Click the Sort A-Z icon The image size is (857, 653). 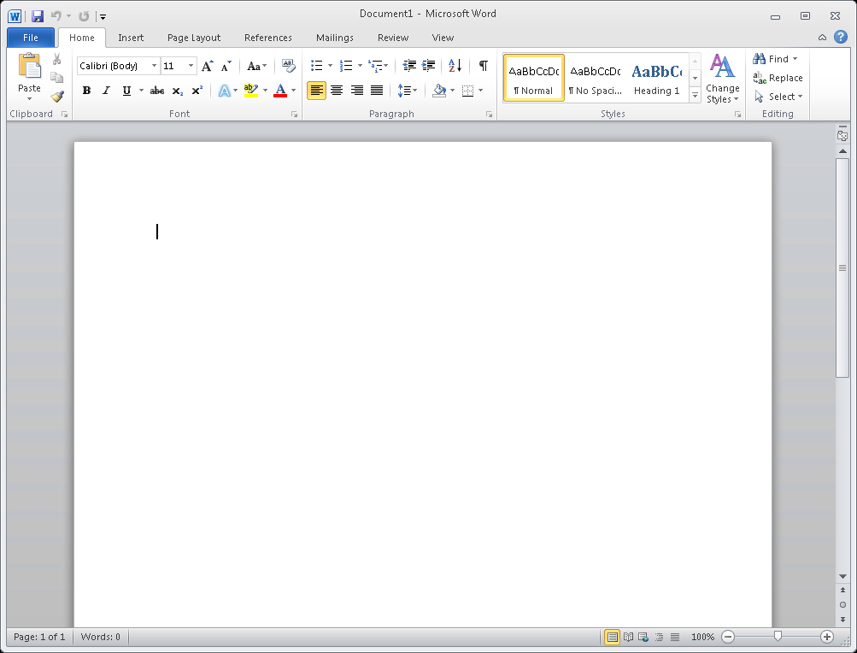coord(455,66)
